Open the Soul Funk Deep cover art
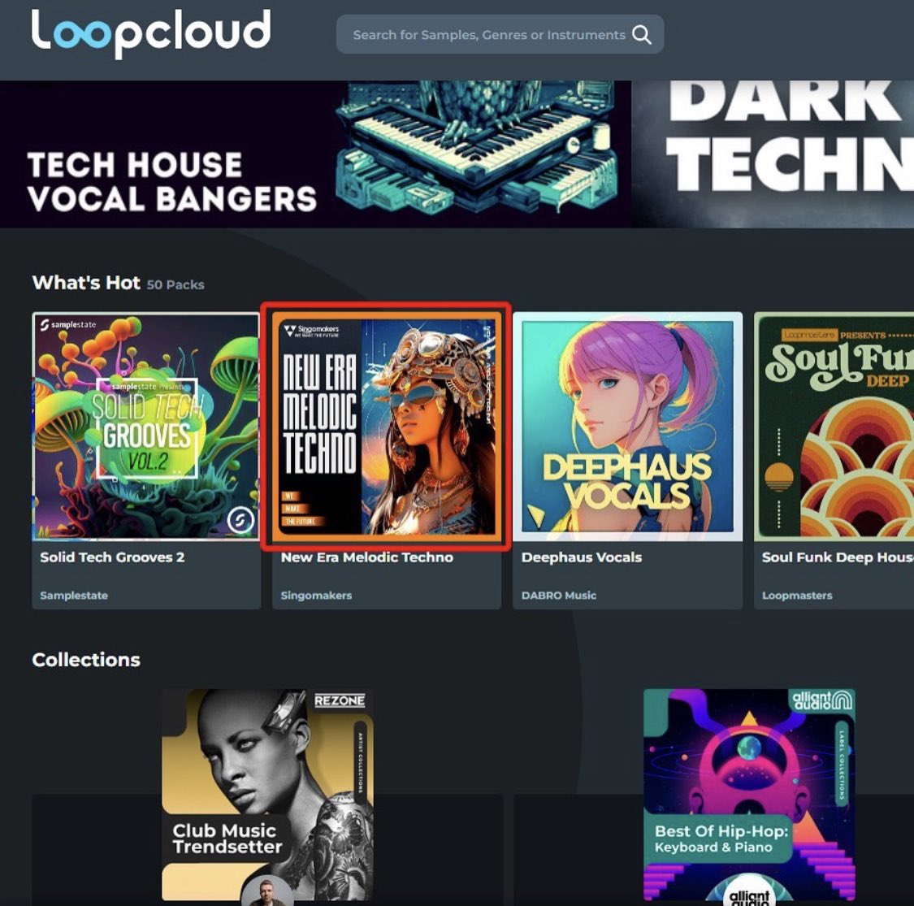This screenshot has height=906, width=914. coord(834,426)
